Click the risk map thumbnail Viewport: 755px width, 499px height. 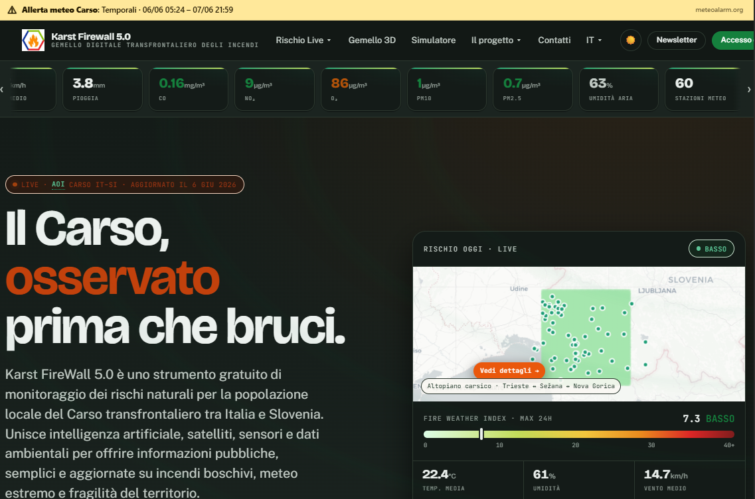click(x=579, y=334)
